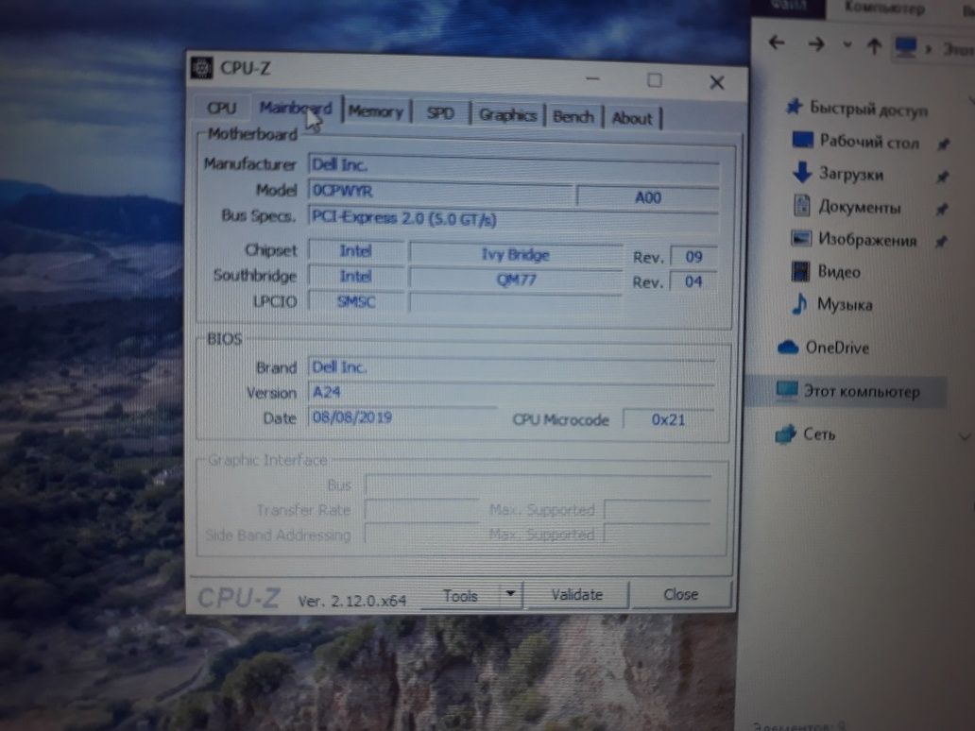Click the Bus Specs PCI-Express 2.0 field
This screenshot has height=731, width=975.
514,219
